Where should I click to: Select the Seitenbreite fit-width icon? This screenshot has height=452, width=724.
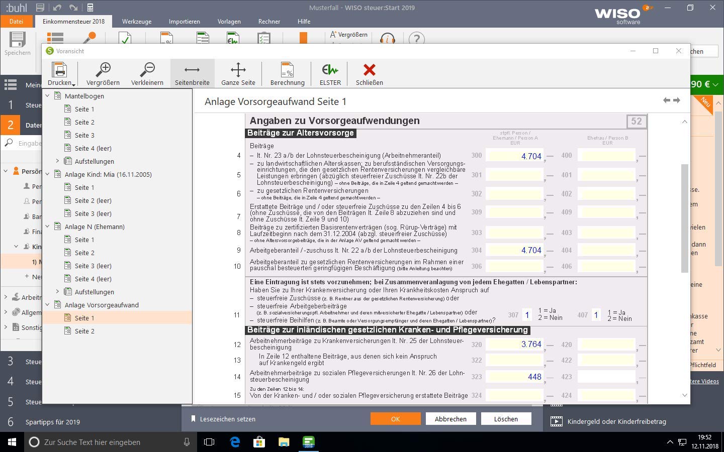click(192, 69)
